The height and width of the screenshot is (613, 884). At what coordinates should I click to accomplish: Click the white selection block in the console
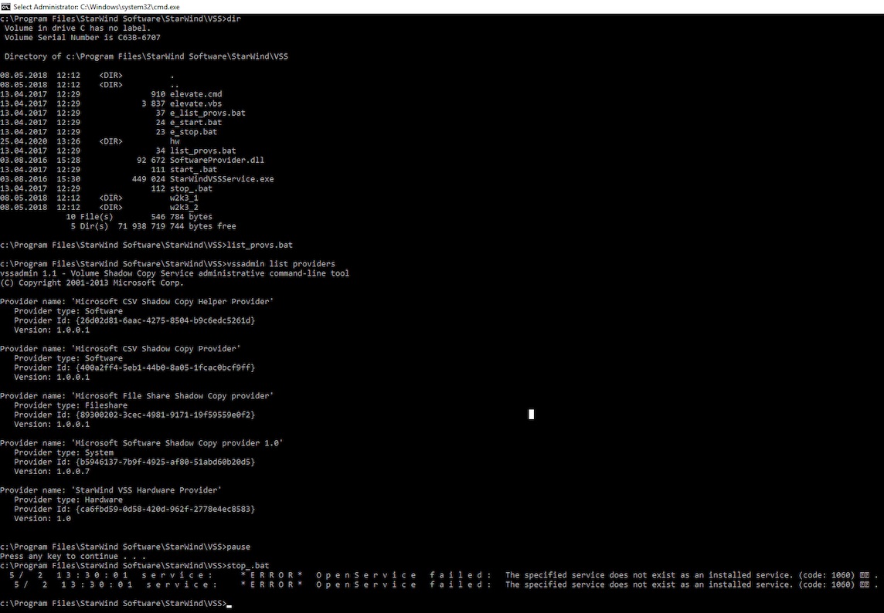pos(531,415)
